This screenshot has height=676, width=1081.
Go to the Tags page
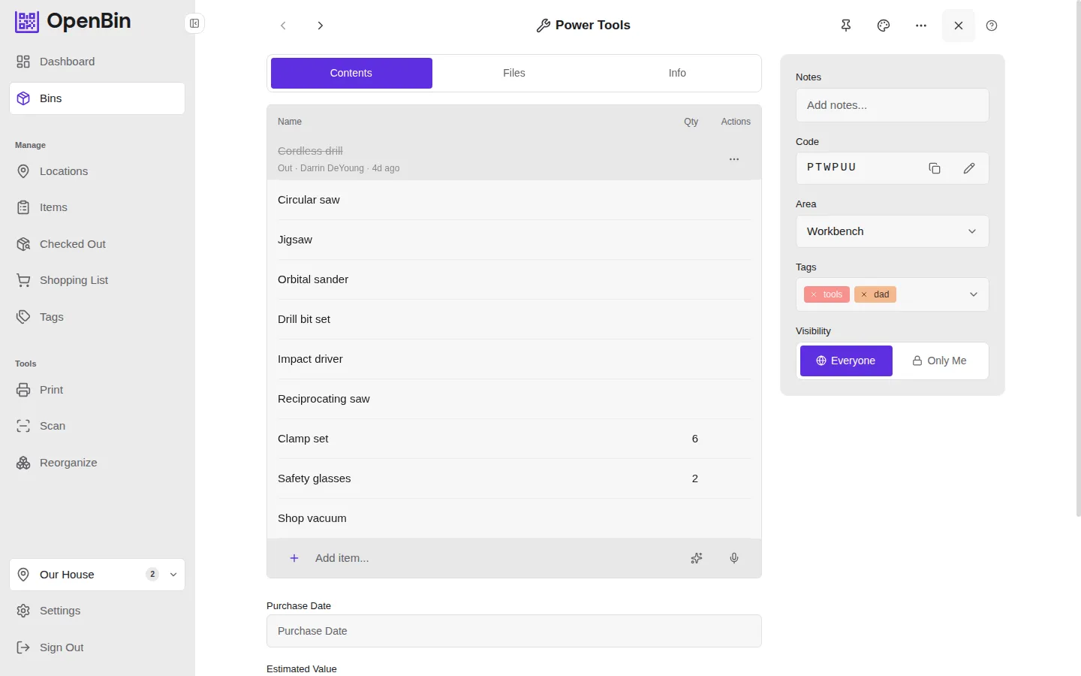(97, 317)
